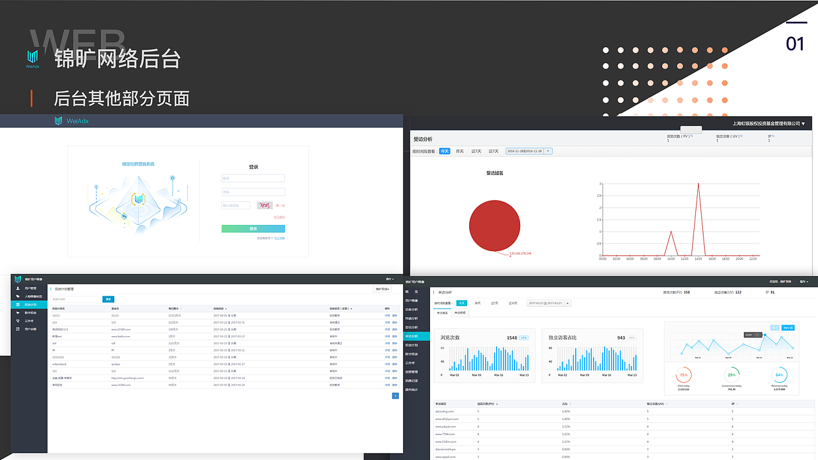
Task: Open the 锦旷网络 dropdown in 投放计划管理
Action: 382,289
